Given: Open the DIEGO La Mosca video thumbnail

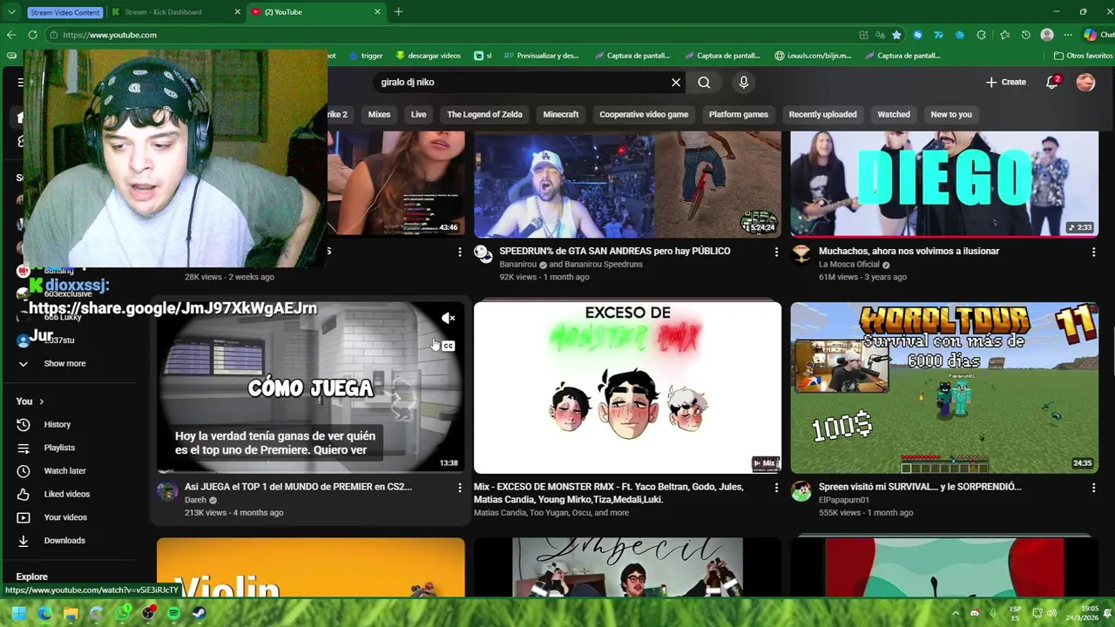Looking at the screenshot, I should pos(944,185).
